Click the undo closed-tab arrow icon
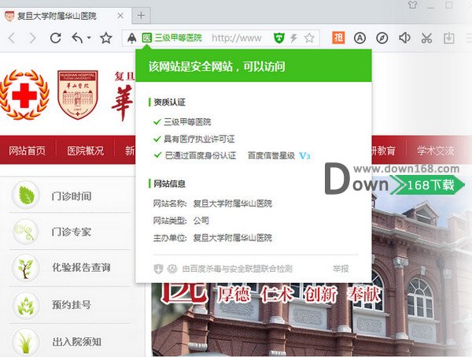The image size is (472, 357). tap(77, 38)
